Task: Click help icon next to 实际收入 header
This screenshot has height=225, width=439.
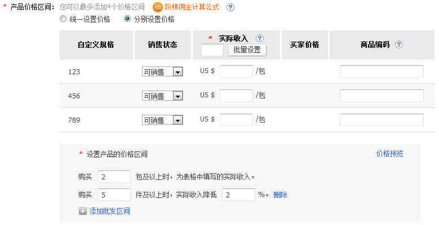Action: click(260, 38)
